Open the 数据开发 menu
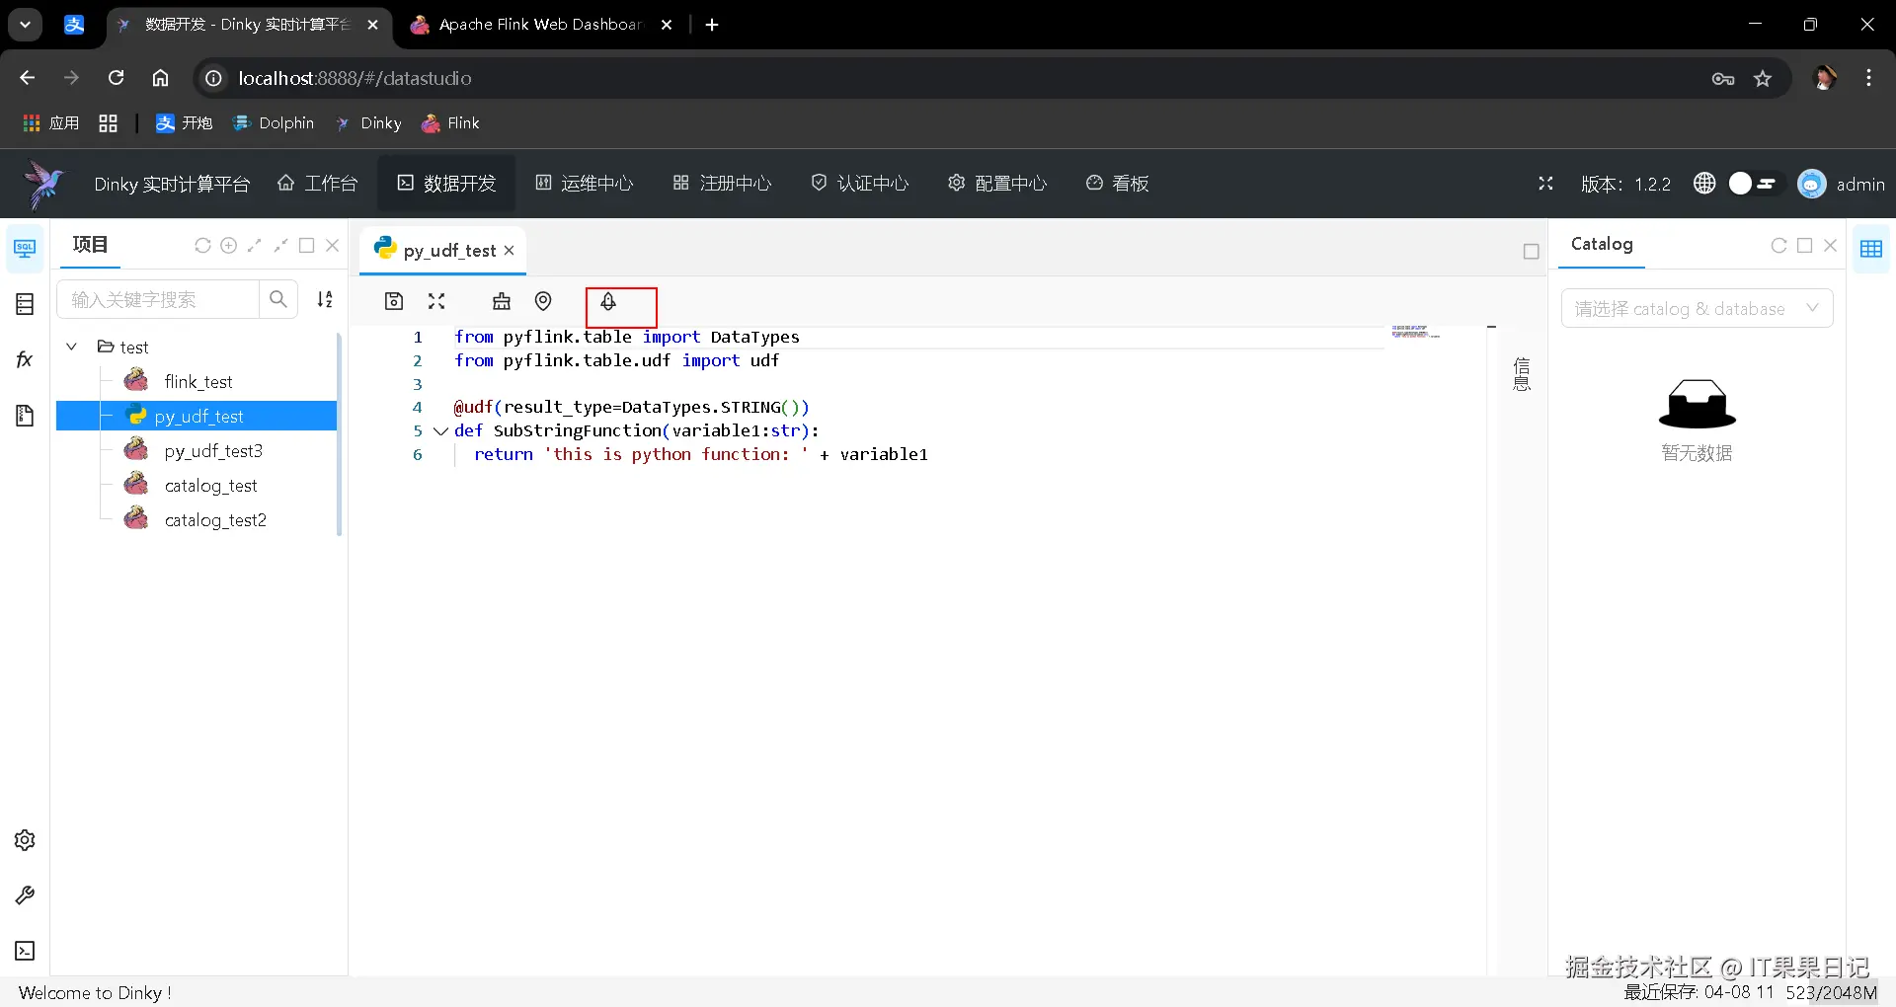 (446, 184)
